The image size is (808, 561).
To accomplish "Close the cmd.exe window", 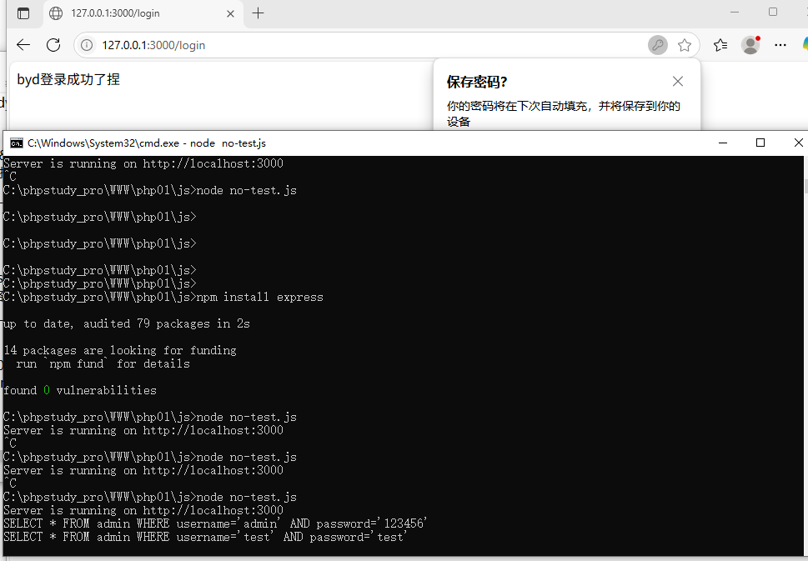I will pos(798,143).
